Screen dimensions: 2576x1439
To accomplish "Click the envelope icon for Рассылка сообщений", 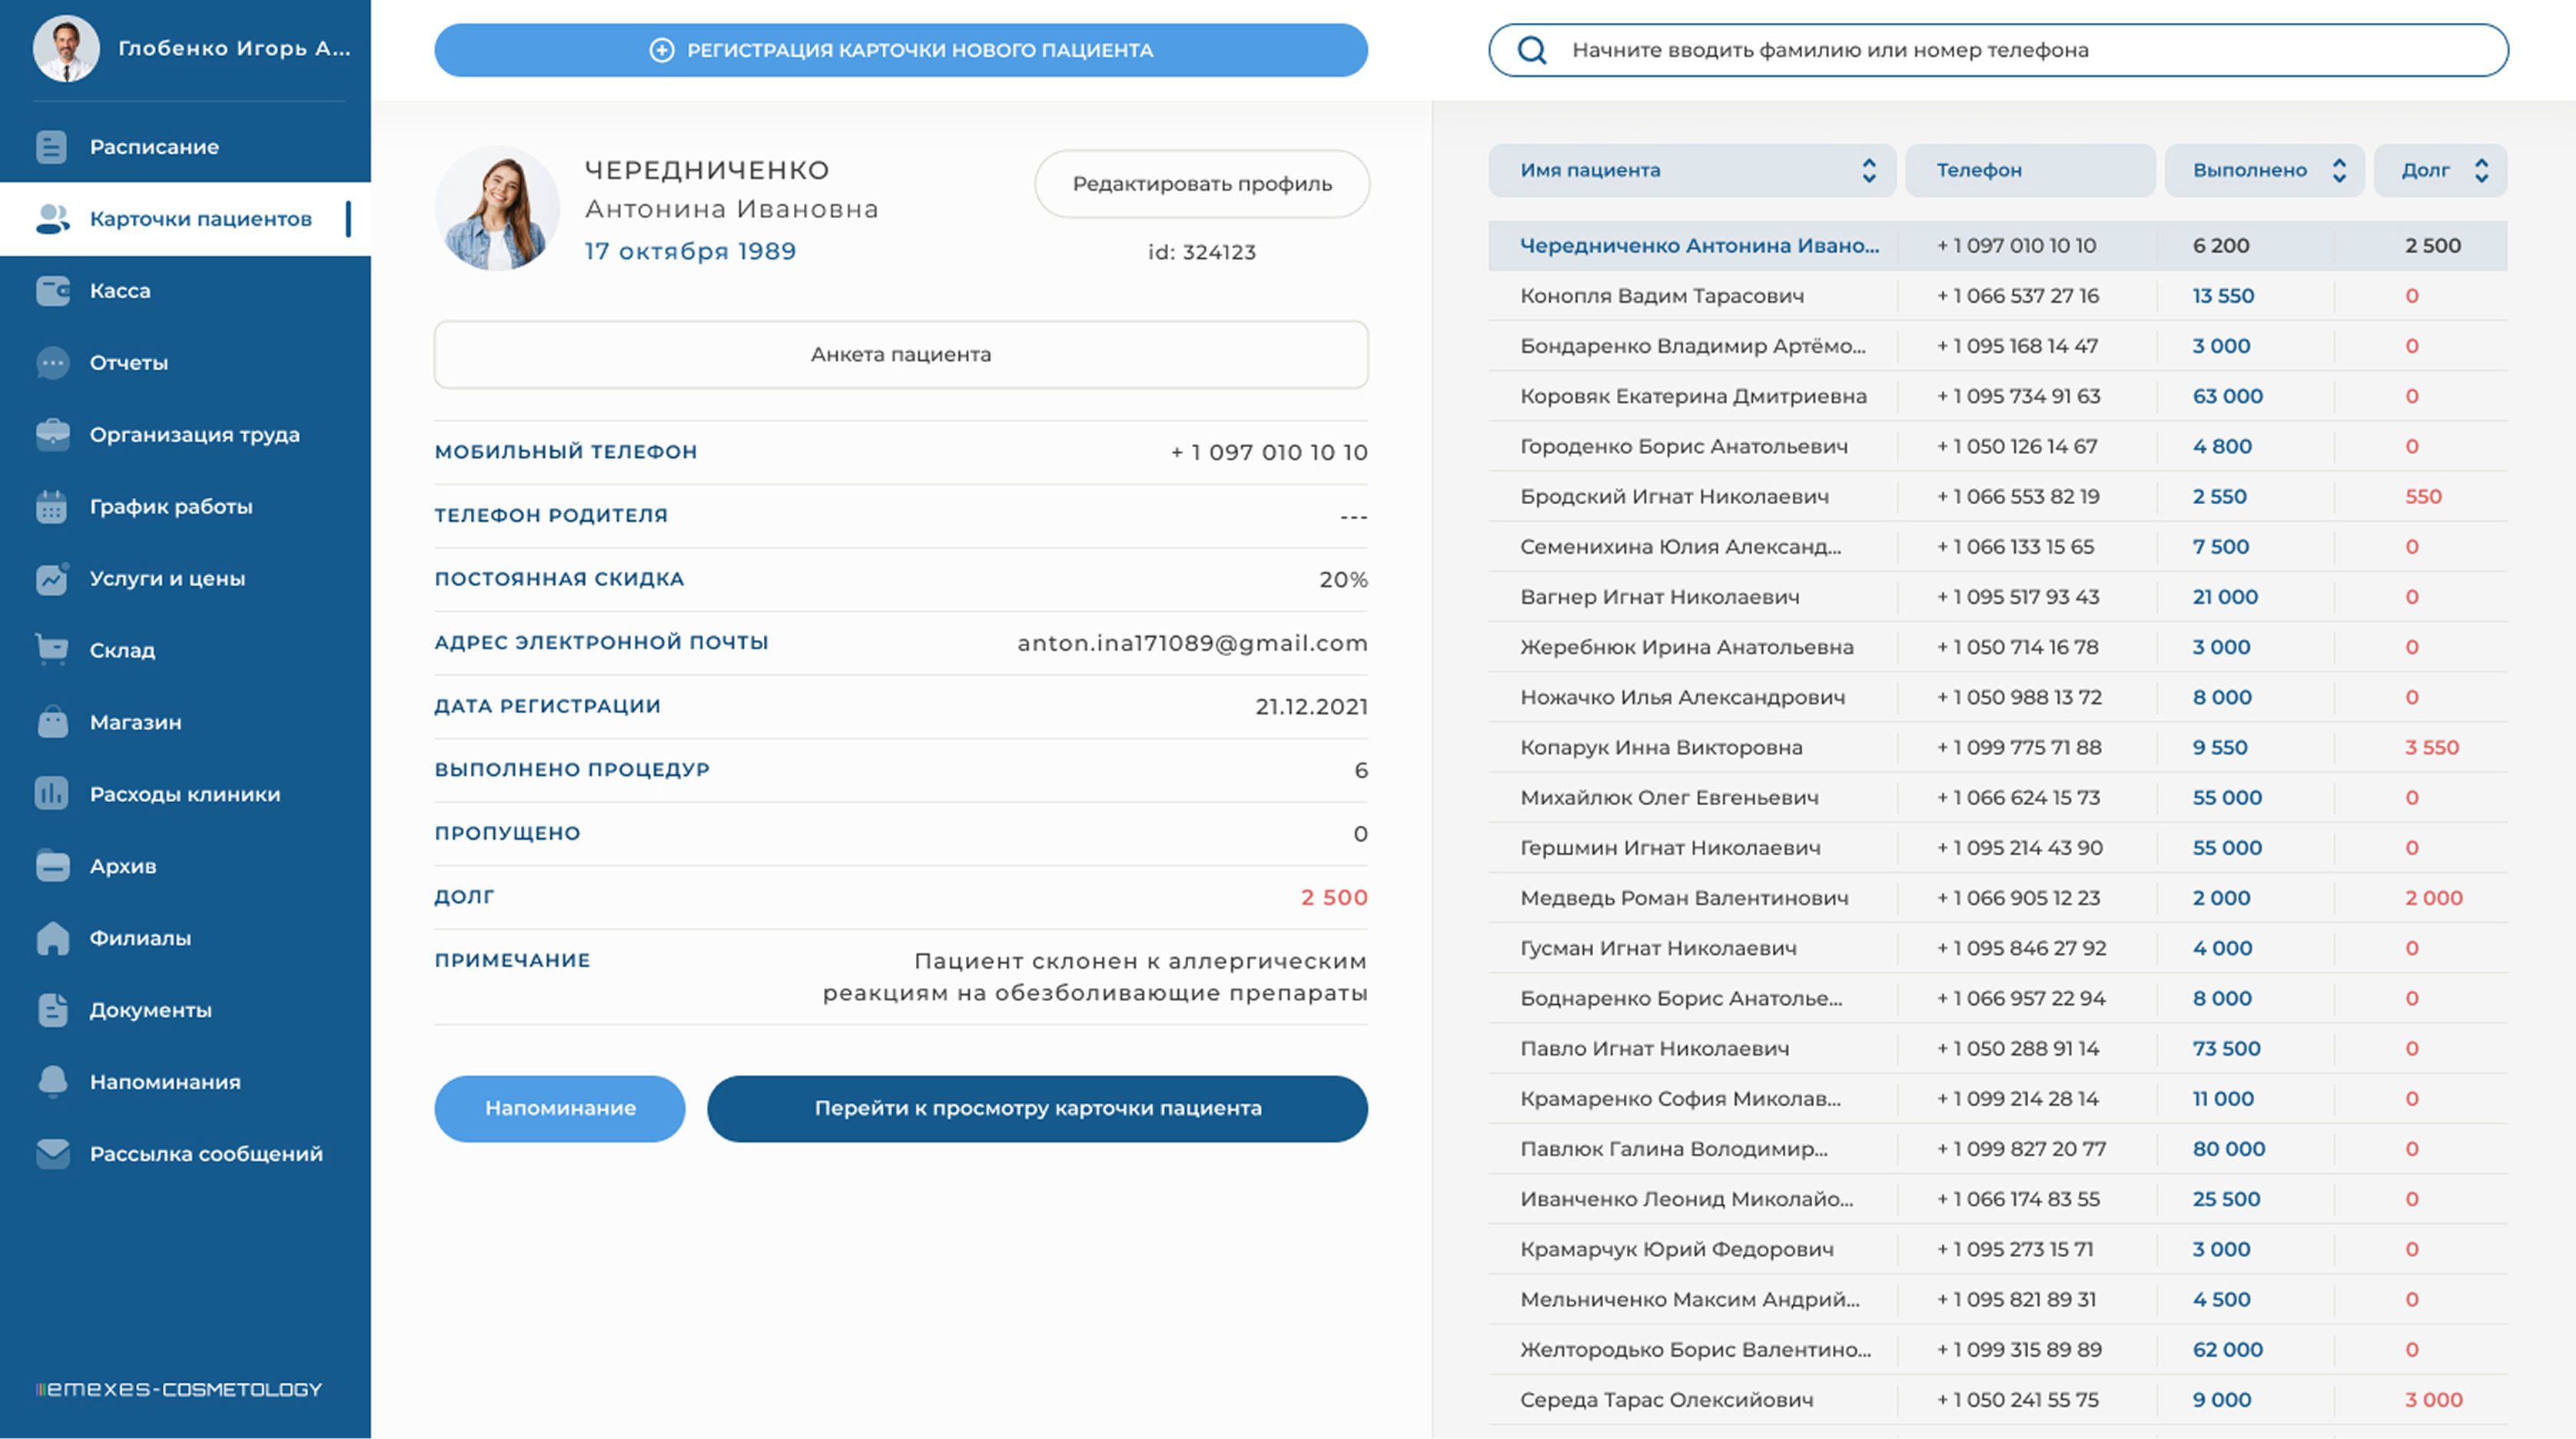I will click(52, 1153).
